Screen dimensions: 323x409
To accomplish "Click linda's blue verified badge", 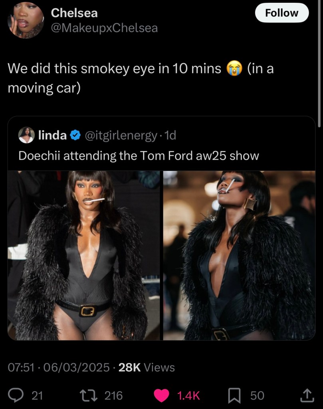I will 75,136.
